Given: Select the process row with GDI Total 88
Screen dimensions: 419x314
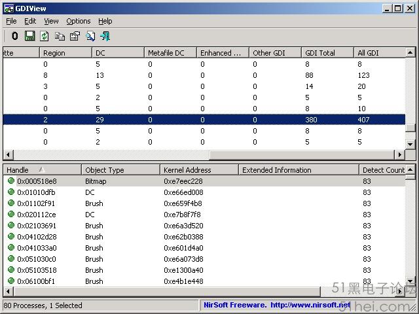Looking at the screenshot, I should point(204,75).
